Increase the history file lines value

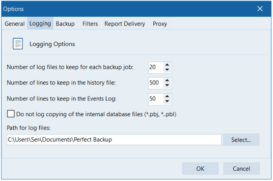point(167,80)
